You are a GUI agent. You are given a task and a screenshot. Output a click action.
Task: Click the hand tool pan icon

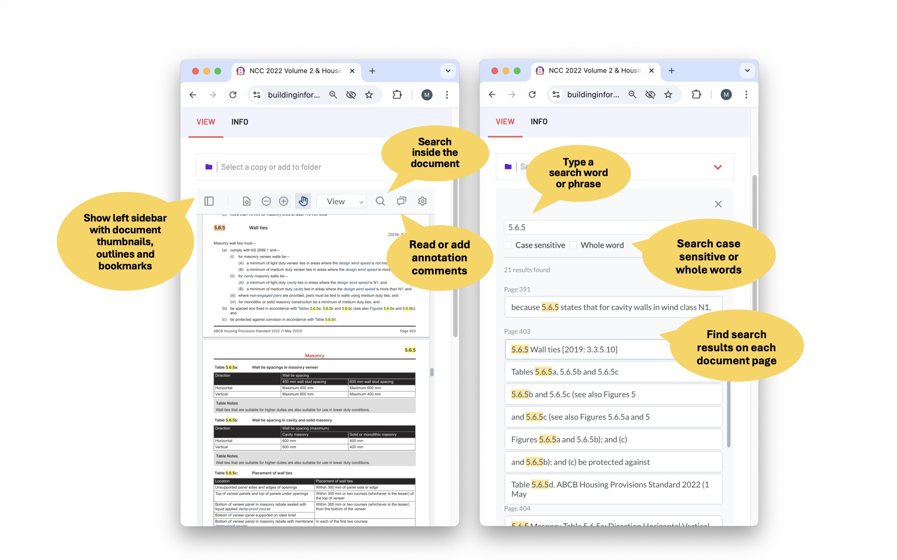[302, 201]
